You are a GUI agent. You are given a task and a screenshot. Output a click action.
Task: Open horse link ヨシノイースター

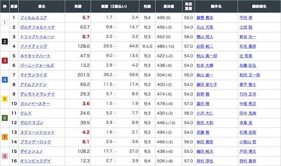pyautogui.click(x=35, y=104)
